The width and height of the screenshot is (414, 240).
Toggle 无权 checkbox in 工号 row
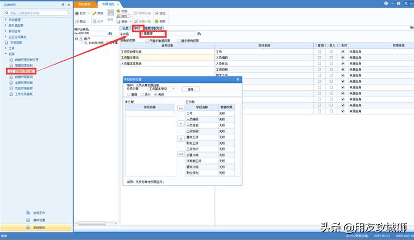343,52
